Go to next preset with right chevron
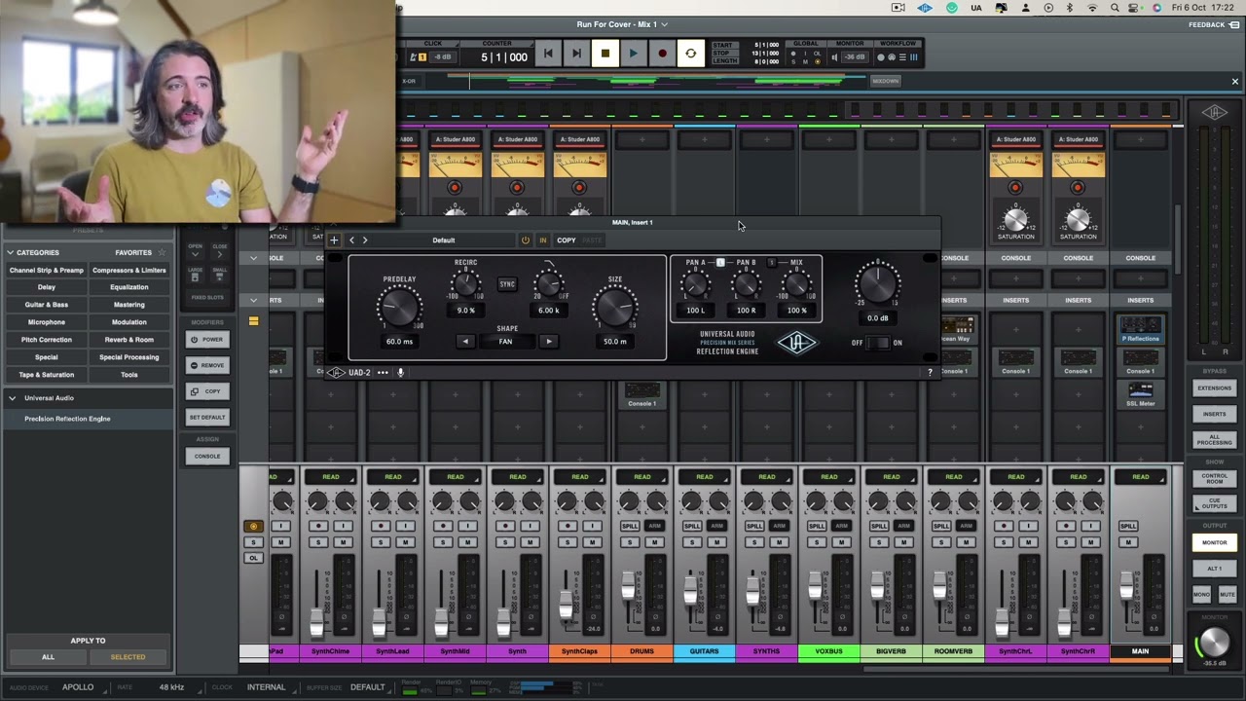 pyautogui.click(x=365, y=240)
